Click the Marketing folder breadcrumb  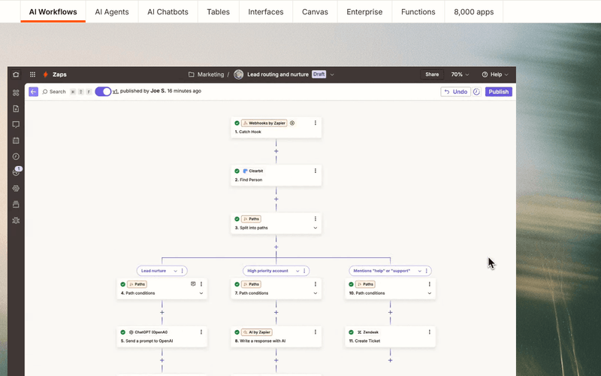pos(210,74)
